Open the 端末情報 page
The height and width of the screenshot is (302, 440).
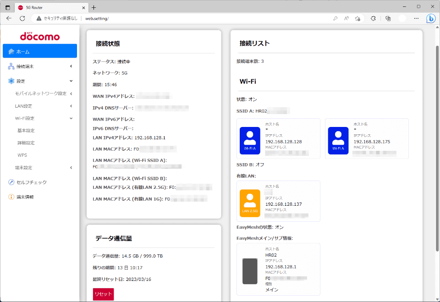[25, 197]
